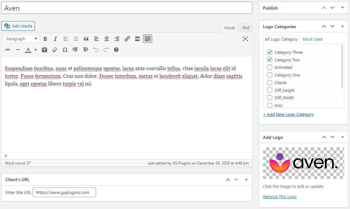Open keyboard shortcuts help icon
The height and width of the screenshot is (209, 350).
116,50
